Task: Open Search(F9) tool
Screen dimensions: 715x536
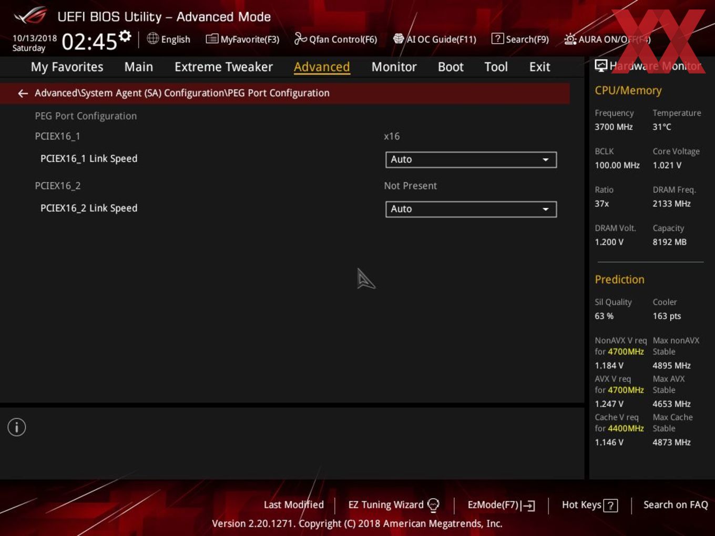Action: click(520, 39)
